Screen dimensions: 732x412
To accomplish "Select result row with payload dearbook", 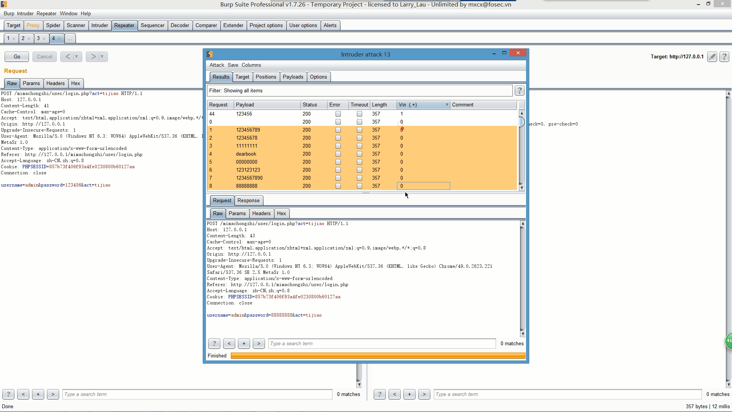I will pyautogui.click(x=362, y=154).
